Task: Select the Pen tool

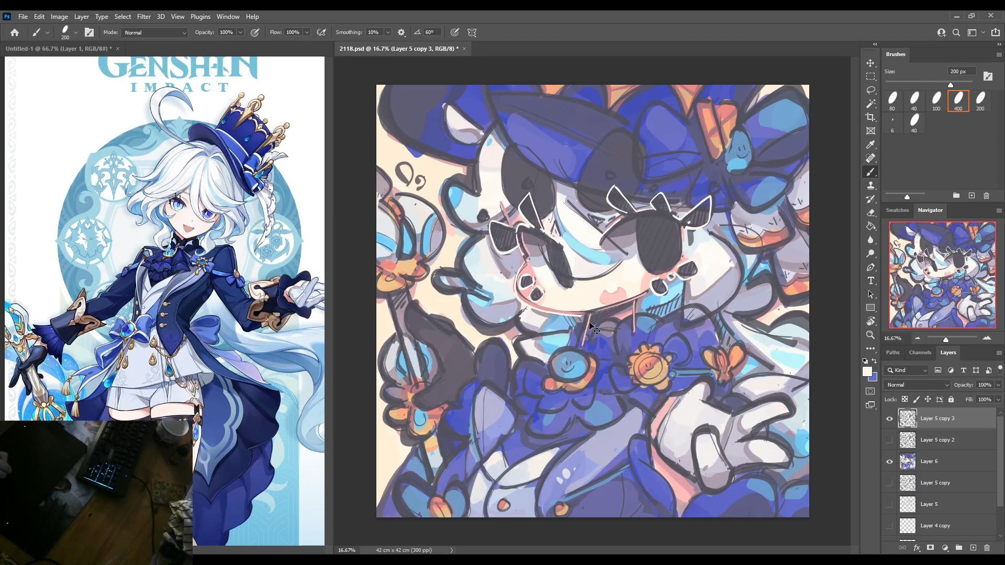Action: [870, 267]
